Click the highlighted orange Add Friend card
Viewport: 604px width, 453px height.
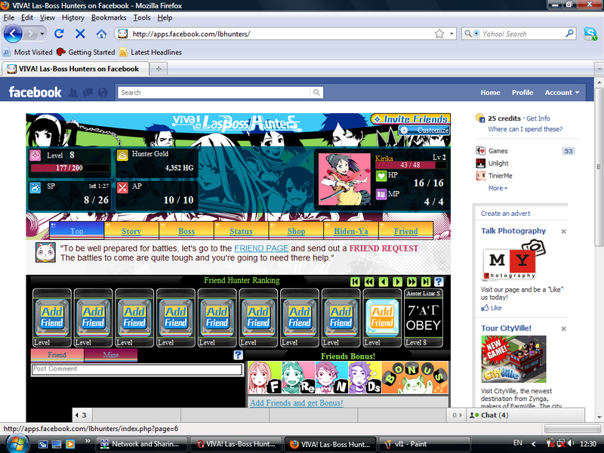point(382,317)
